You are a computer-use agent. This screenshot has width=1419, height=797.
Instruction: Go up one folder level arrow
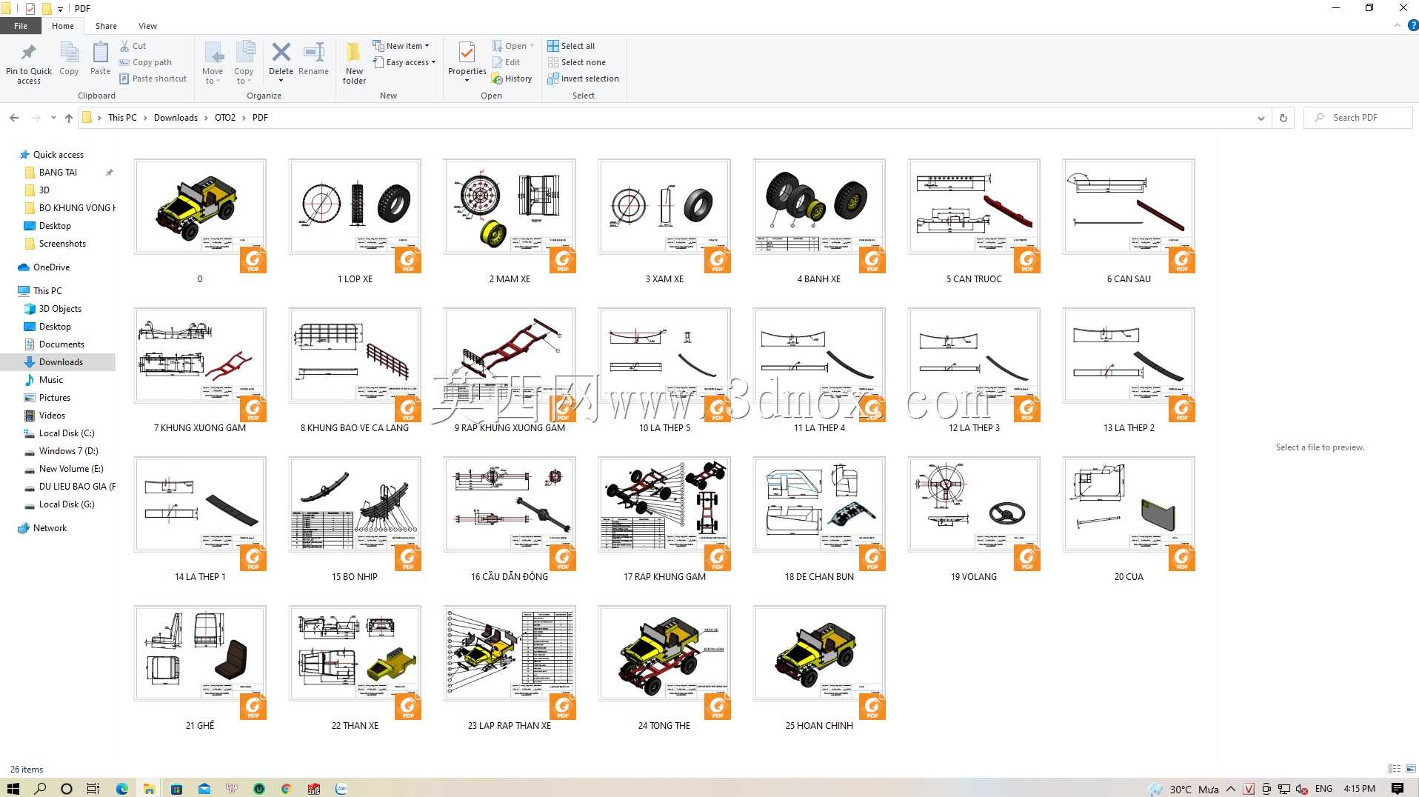coord(69,118)
